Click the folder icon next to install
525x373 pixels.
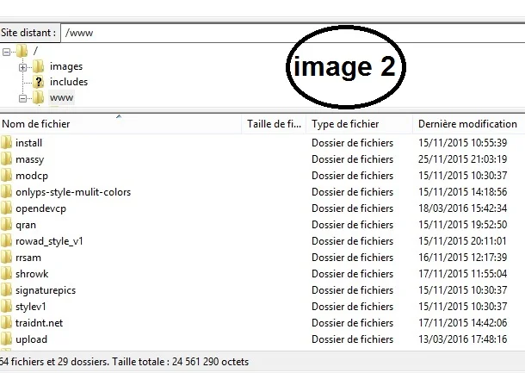tap(6, 143)
